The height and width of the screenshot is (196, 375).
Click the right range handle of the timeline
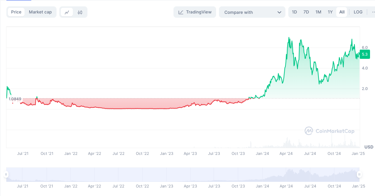point(359,174)
